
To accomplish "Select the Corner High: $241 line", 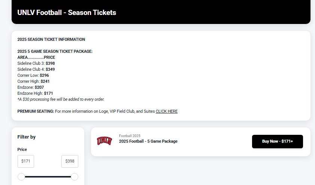I will point(33,81).
